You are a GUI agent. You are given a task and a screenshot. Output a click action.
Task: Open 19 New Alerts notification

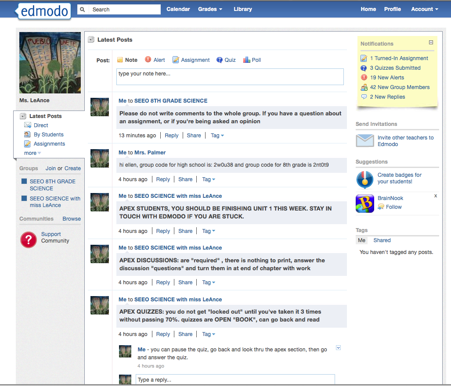[386, 78]
